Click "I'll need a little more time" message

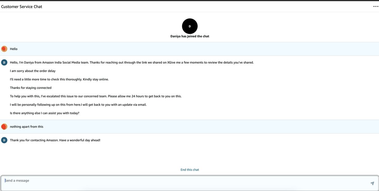pos(59,79)
